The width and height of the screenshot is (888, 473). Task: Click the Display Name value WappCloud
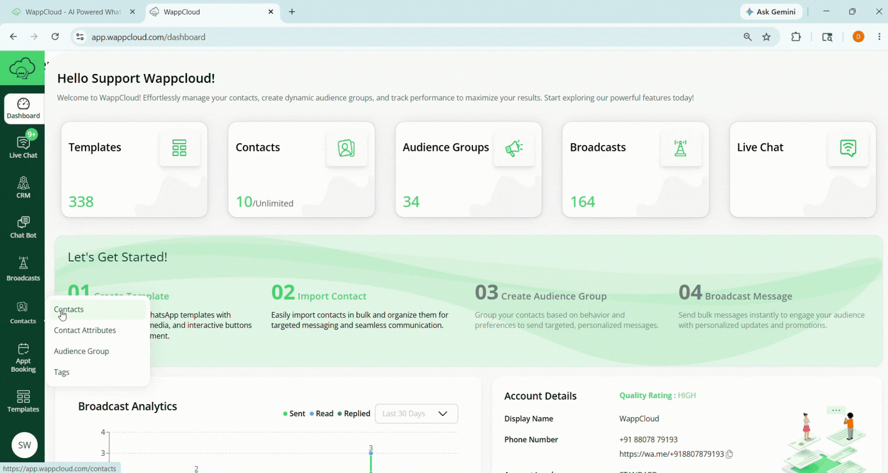click(639, 419)
